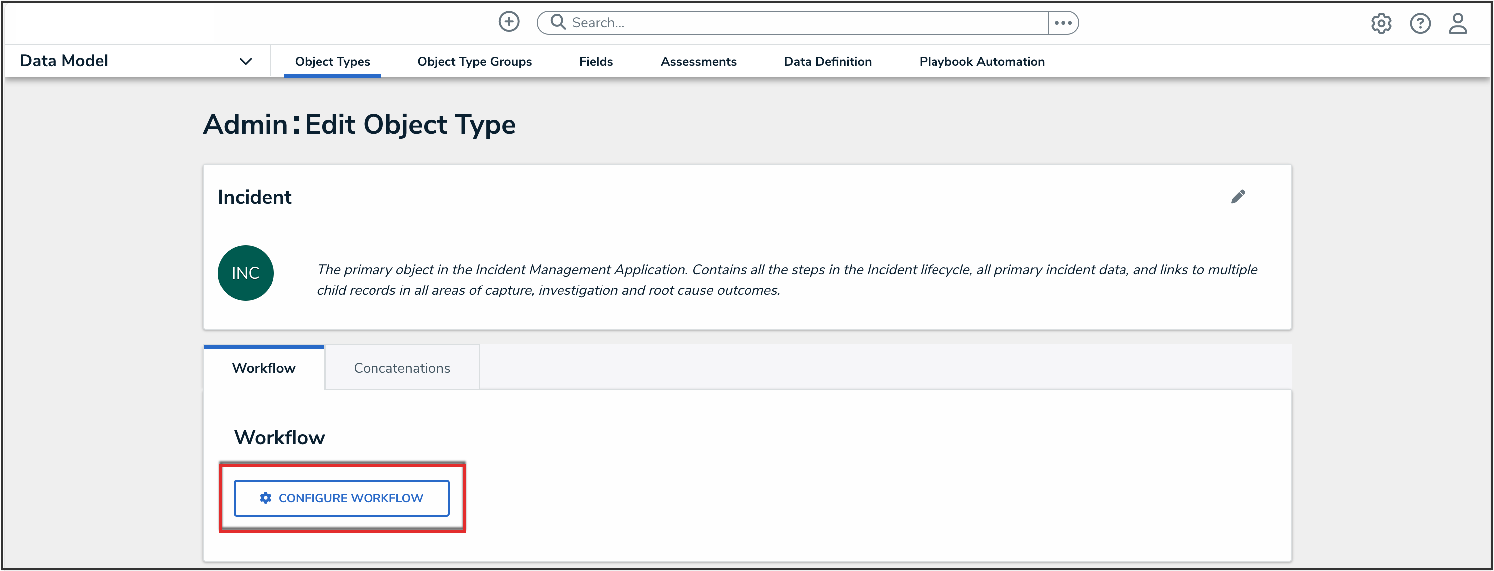Go to the Fields tab
Viewport: 1494px width, 571px height.
point(595,61)
